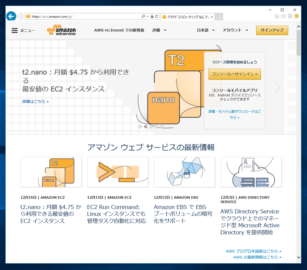Click the padlock security icon in address bar
The height and width of the screenshot is (270, 307).
coord(152,17)
